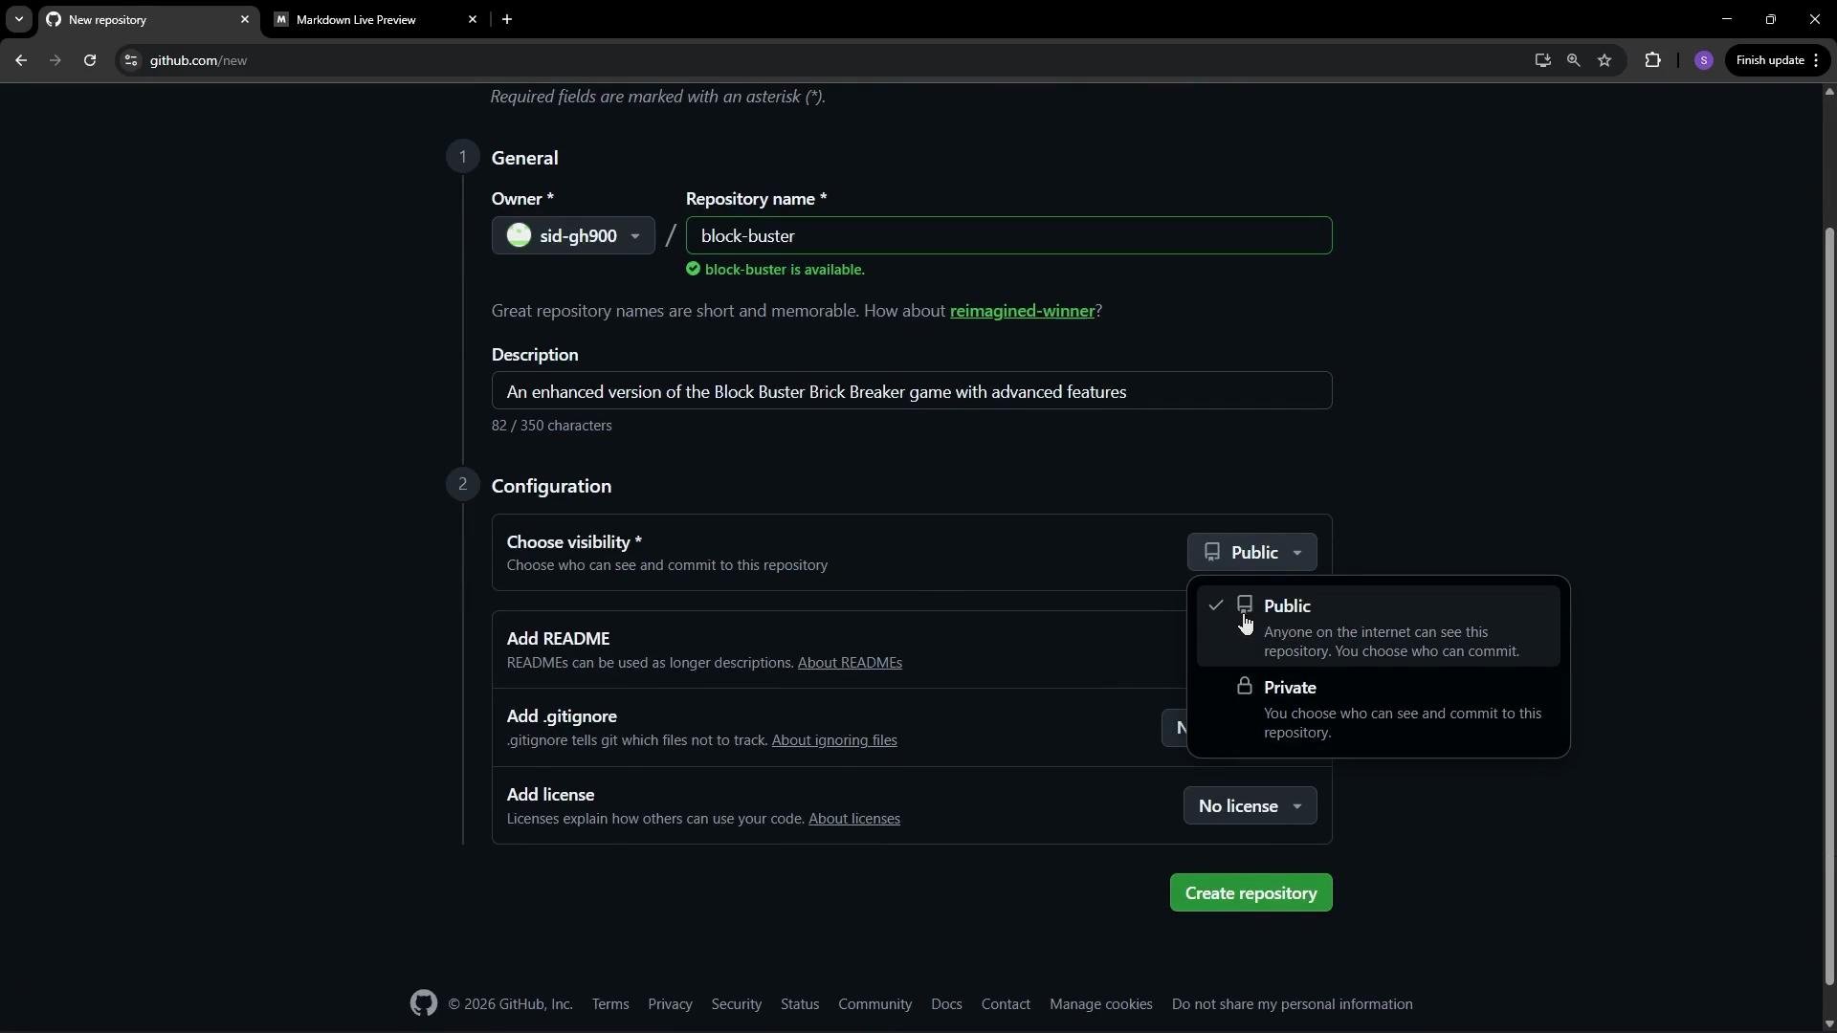Open the Privacy footer link
1837x1033 pixels.
[670, 1004]
